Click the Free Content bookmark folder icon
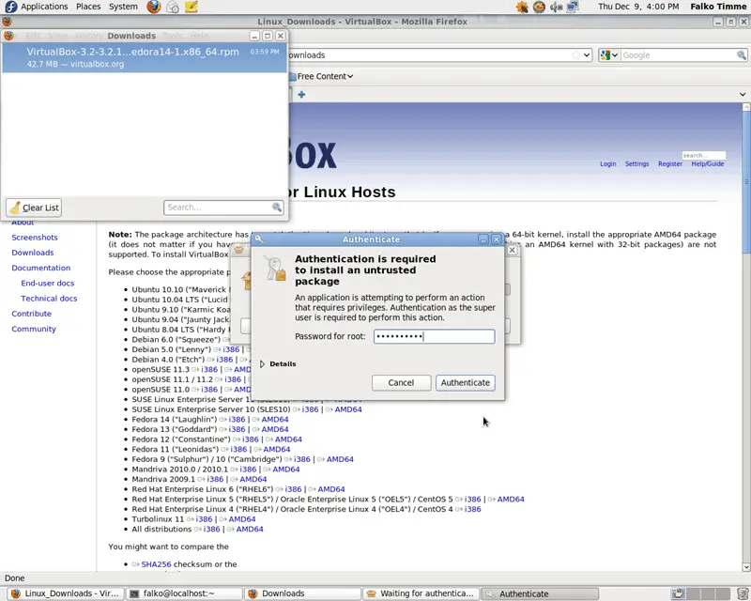The width and height of the screenshot is (751, 601). pyautogui.click(x=292, y=76)
